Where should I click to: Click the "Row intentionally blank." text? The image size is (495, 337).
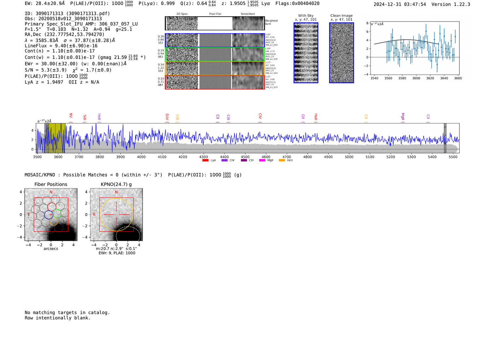(58, 318)
